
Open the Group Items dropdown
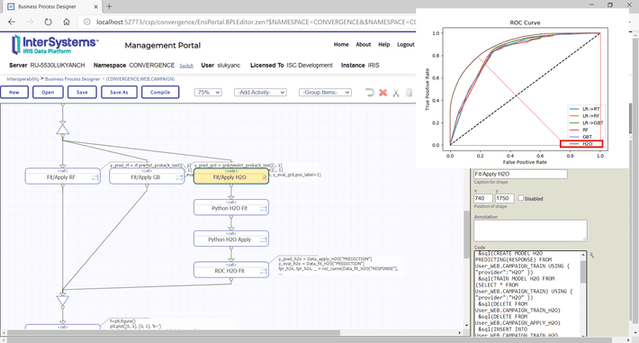(325, 93)
